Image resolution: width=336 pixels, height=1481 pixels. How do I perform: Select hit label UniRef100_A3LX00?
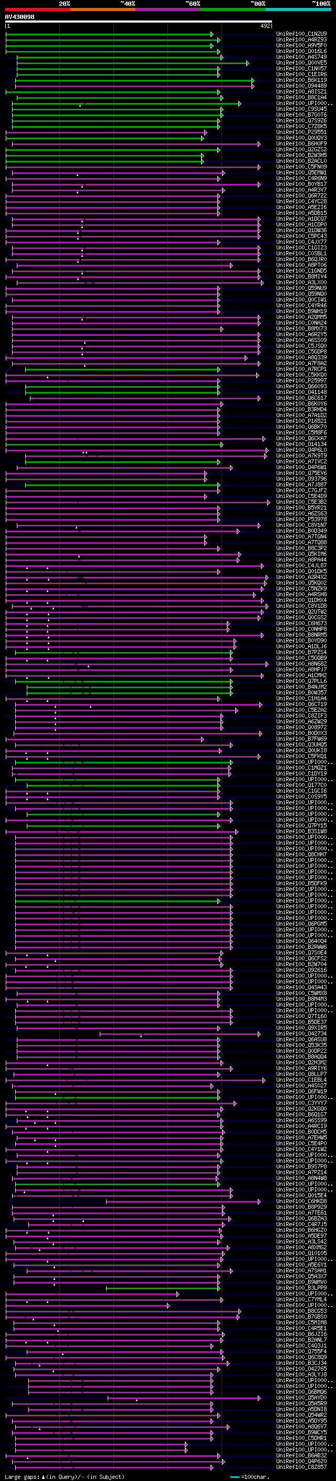(301, 282)
